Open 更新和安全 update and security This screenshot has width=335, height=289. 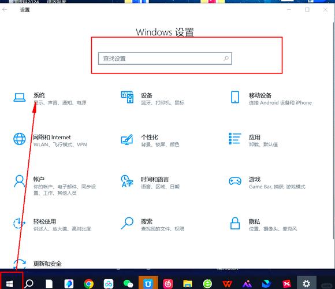[x=47, y=264]
